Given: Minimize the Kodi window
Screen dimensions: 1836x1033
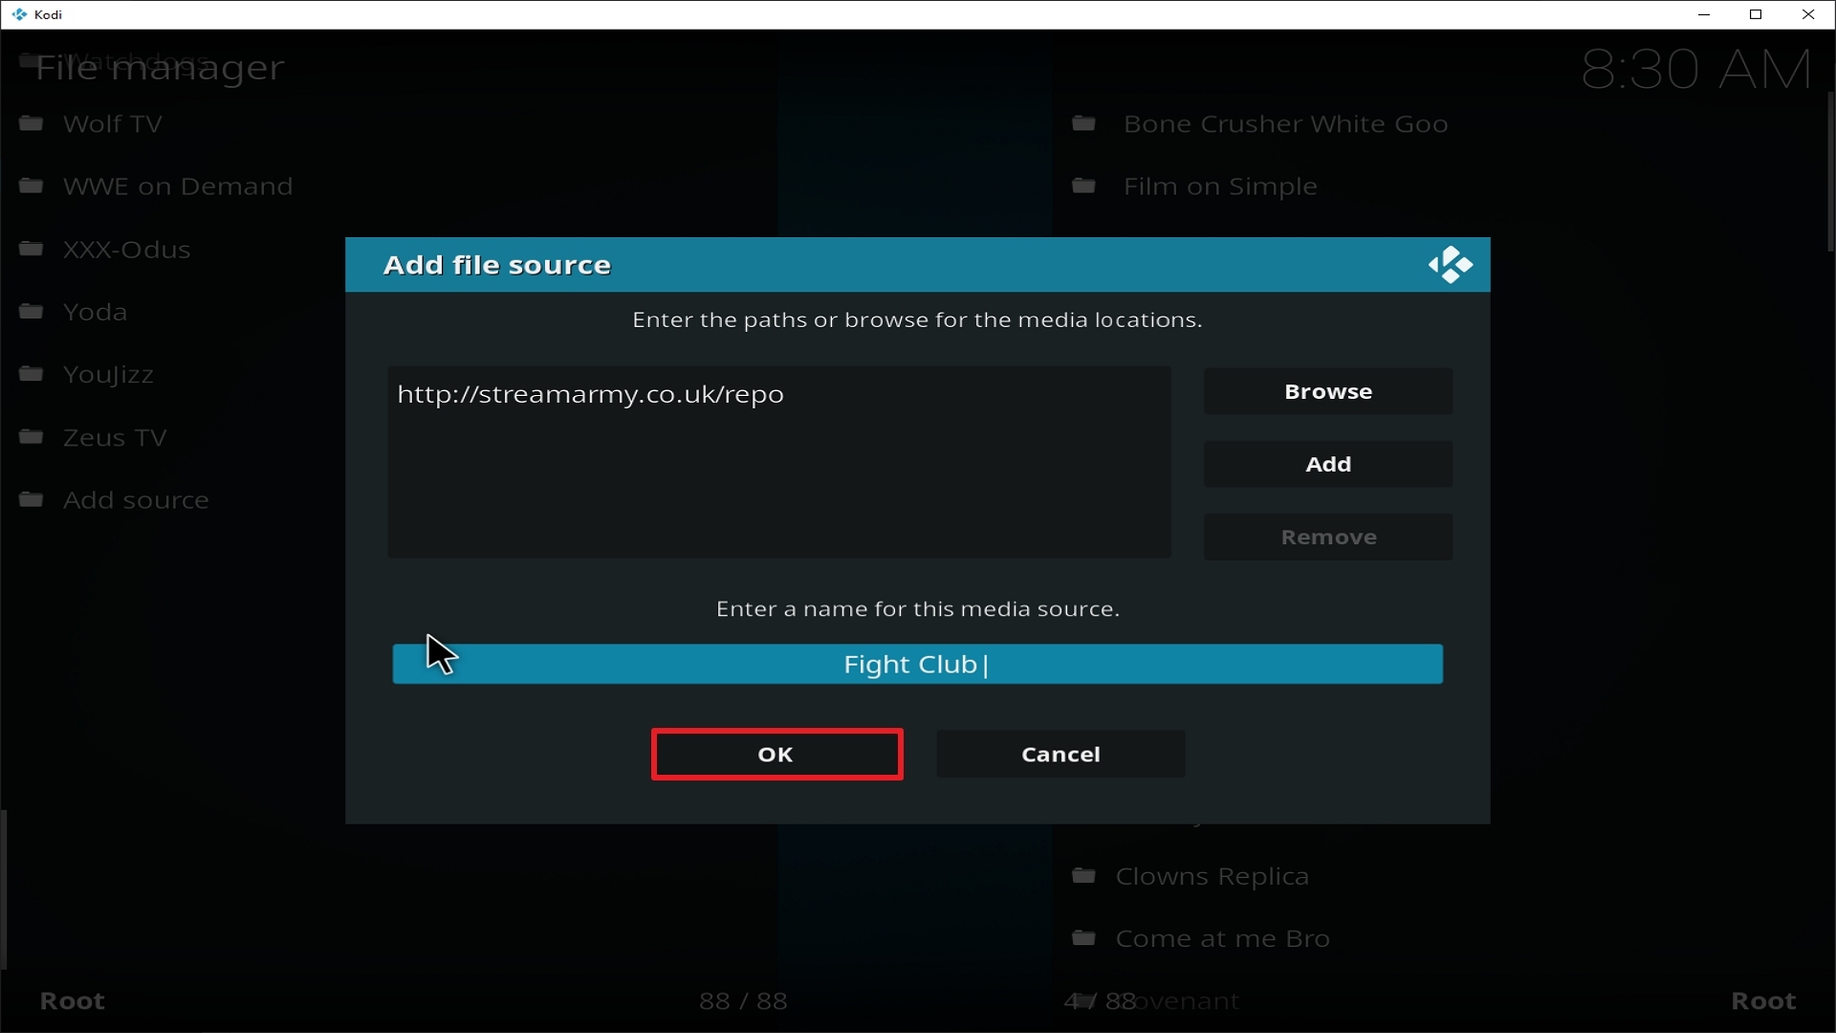Looking at the screenshot, I should coord(1703,14).
